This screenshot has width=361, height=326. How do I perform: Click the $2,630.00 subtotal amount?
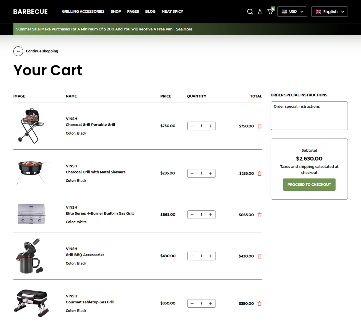tap(309, 159)
